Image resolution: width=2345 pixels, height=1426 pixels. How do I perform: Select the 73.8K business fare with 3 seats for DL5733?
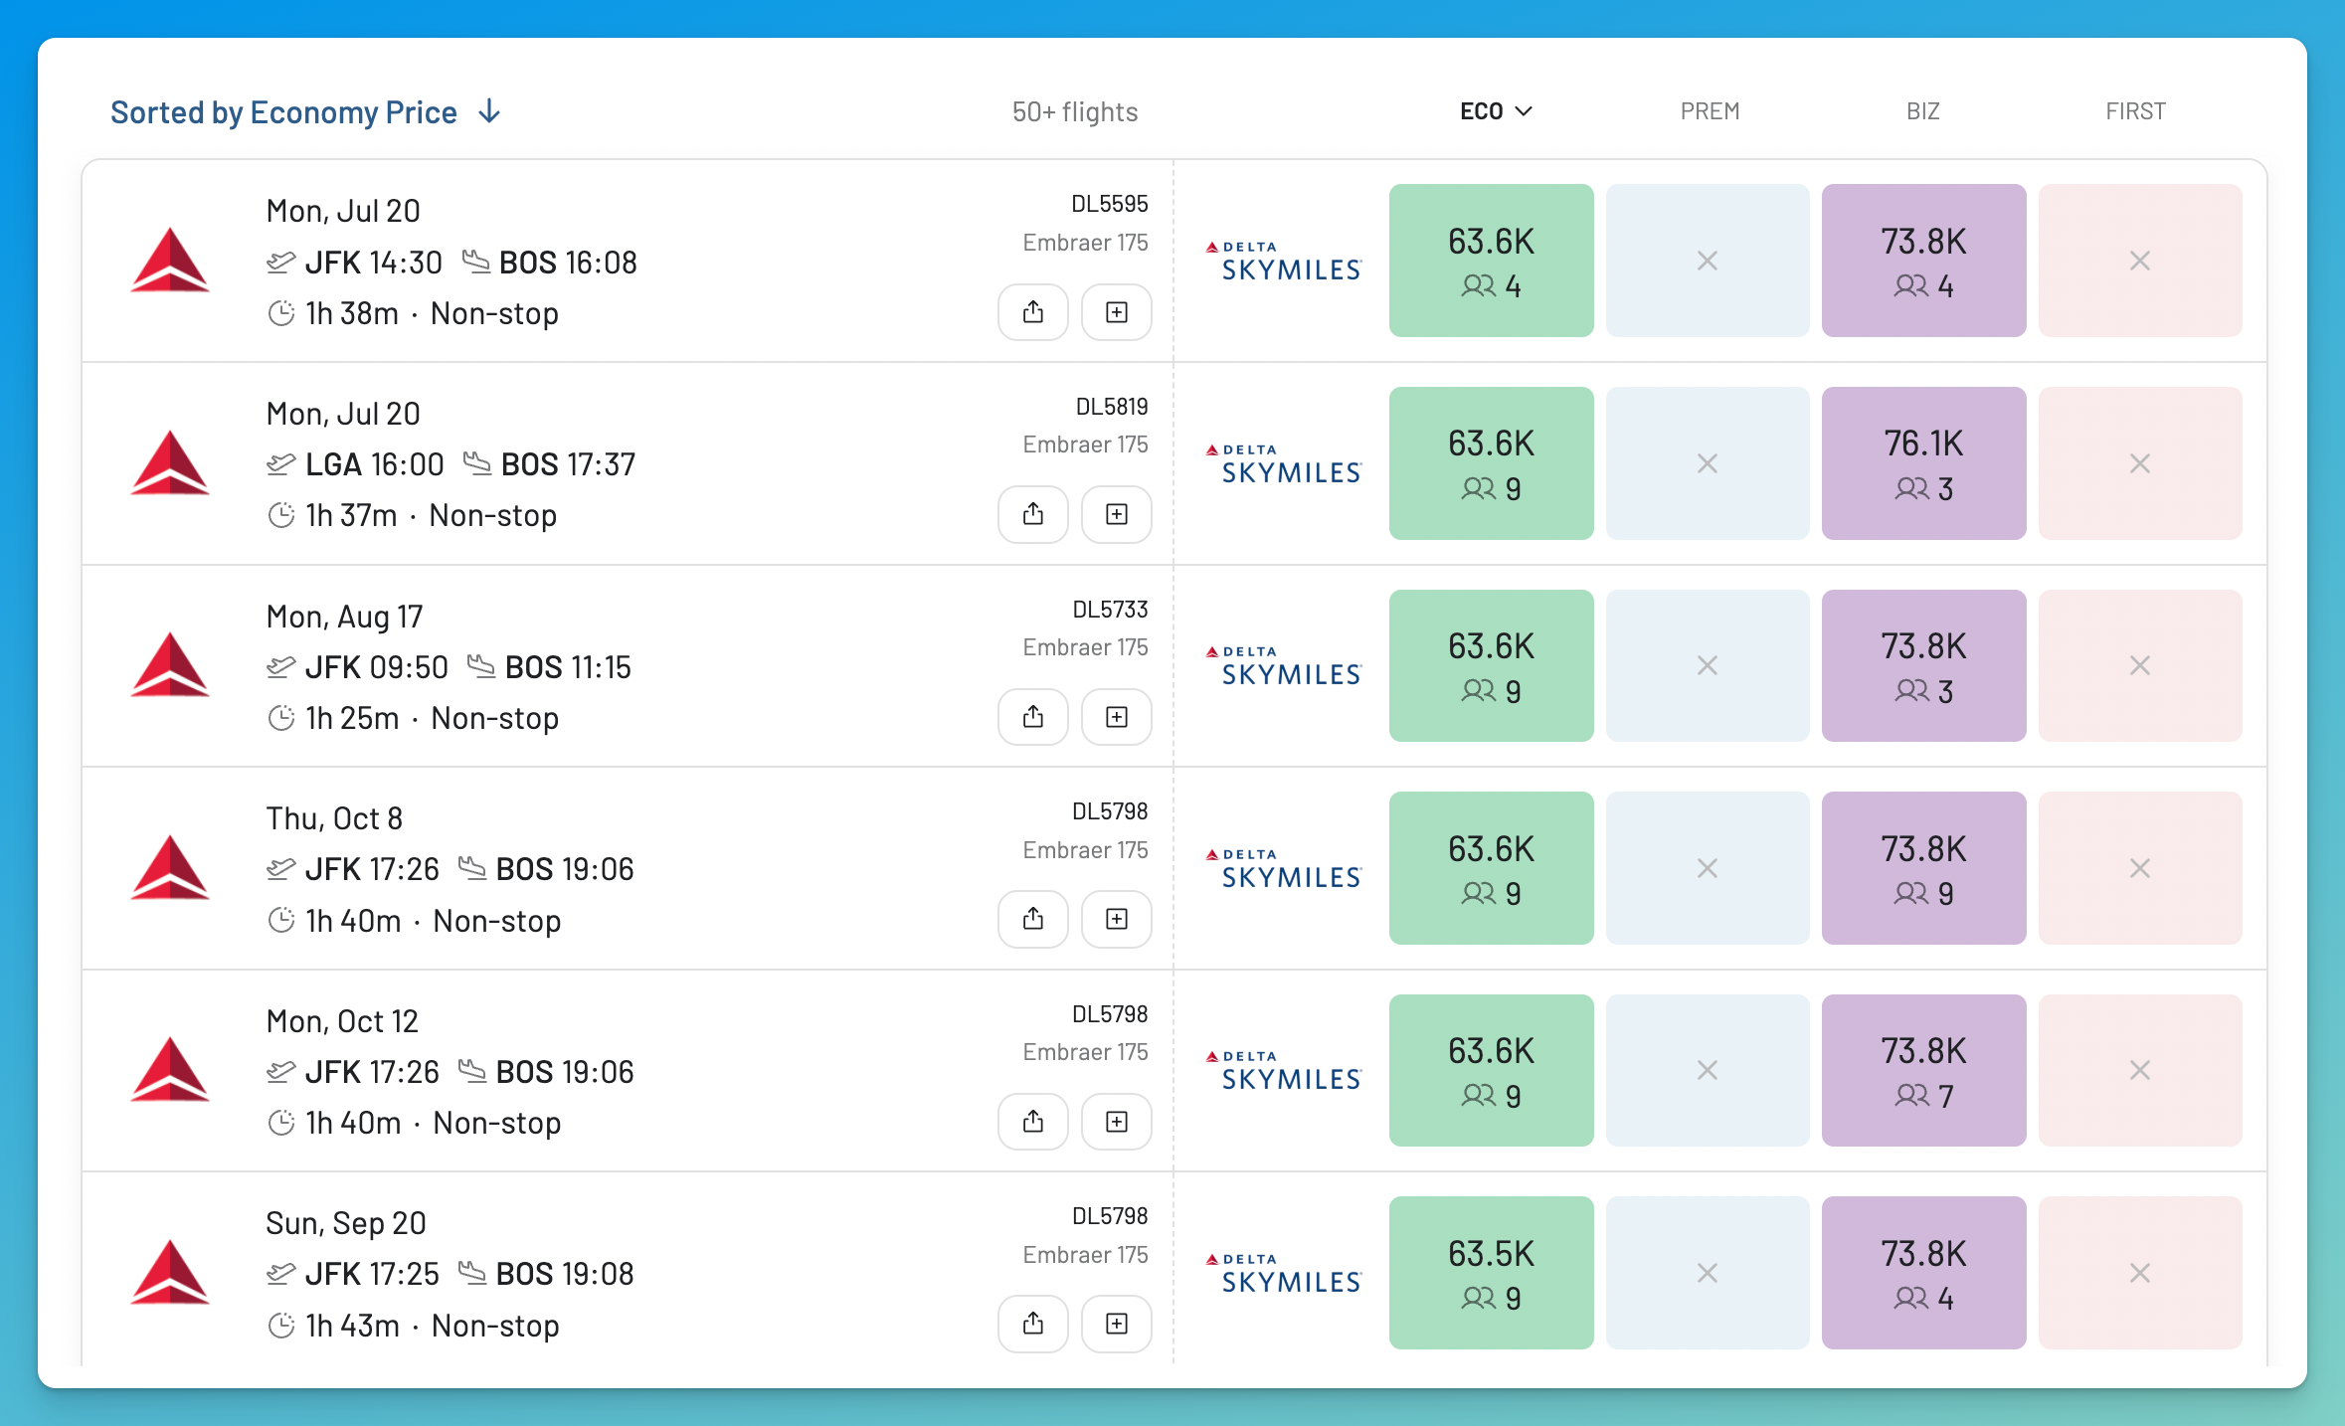pyautogui.click(x=1923, y=665)
